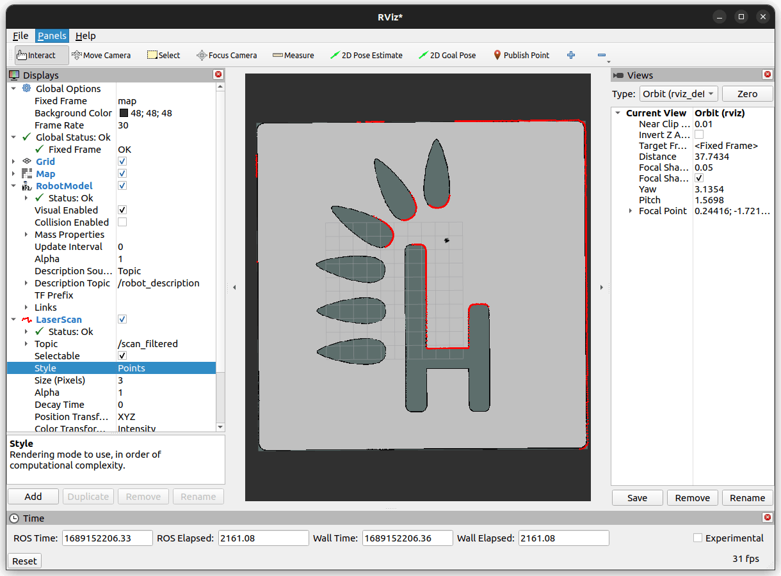The image size is (781, 576).
Task: Toggle the Grid display checkbox
Action: coord(122,162)
